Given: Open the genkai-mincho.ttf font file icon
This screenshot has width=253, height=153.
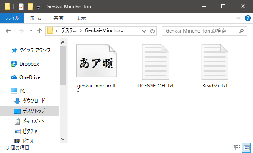Looking at the screenshot, I should (x=96, y=61).
